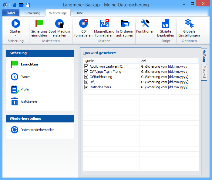Screen dimensions: 212x180
Task: Click the Langmeier app logo icon
Action: (x=5, y=5)
